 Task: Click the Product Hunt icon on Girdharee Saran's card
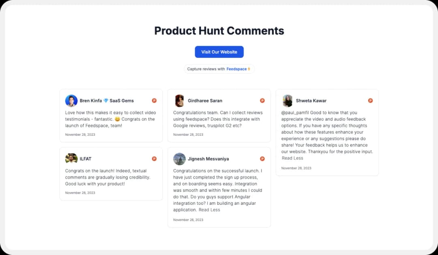pyautogui.click(x=262, y=100)
